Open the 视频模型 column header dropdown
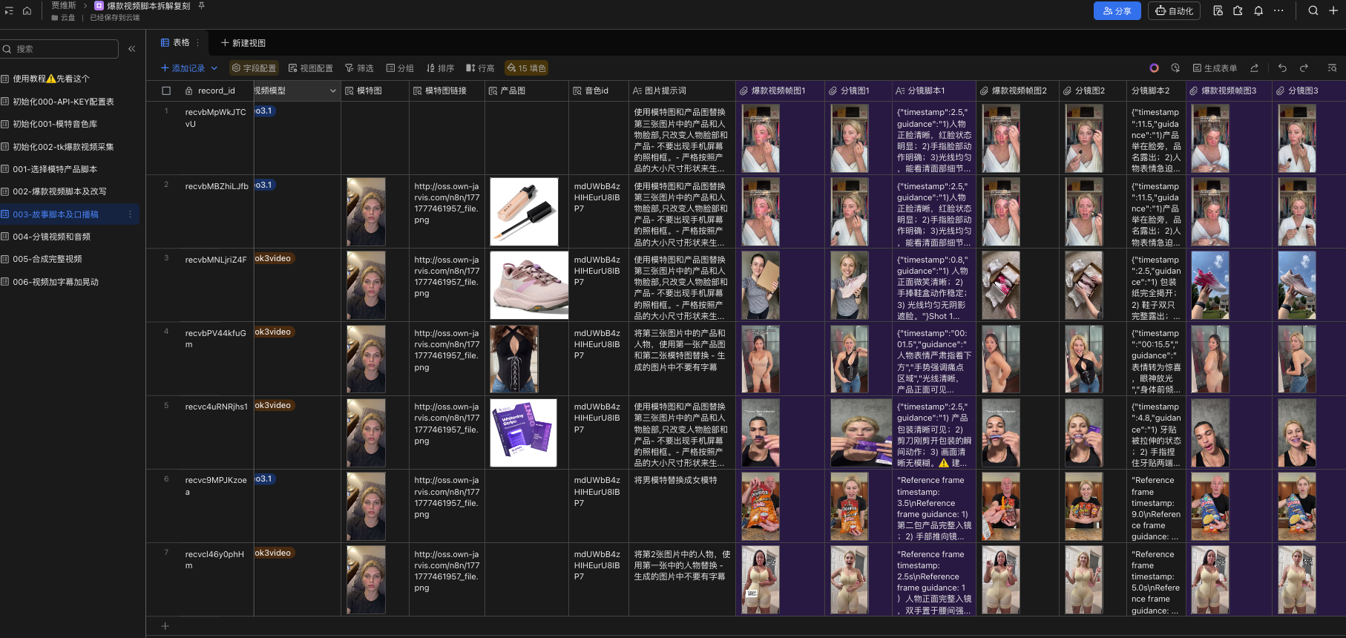This screenshot has width=1346, height=638. [332, 91]
